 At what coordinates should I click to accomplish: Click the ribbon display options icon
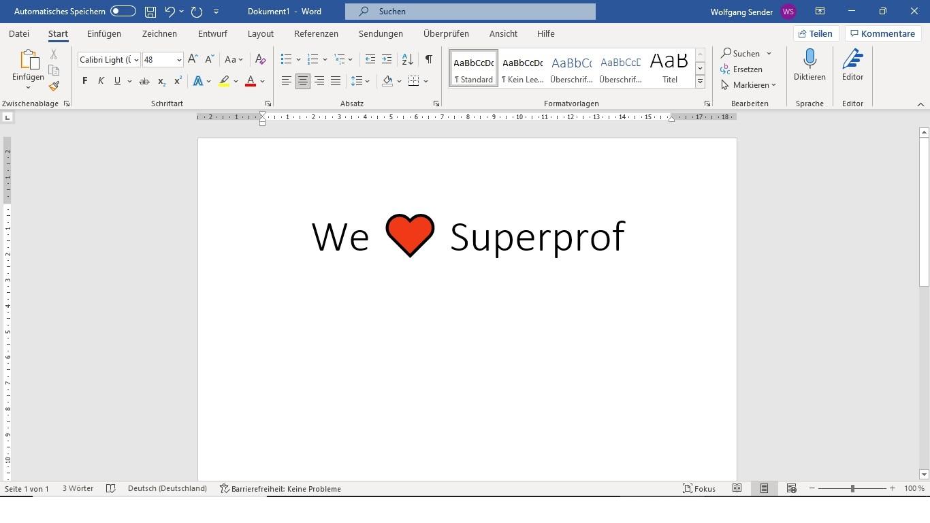[x=820, y=12]
